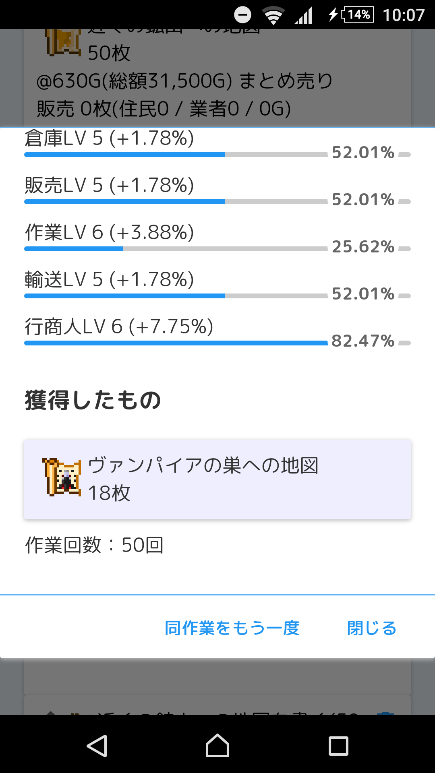Select the 作業LV 6 progress bar
435x773 pixels.
point(176,249)
